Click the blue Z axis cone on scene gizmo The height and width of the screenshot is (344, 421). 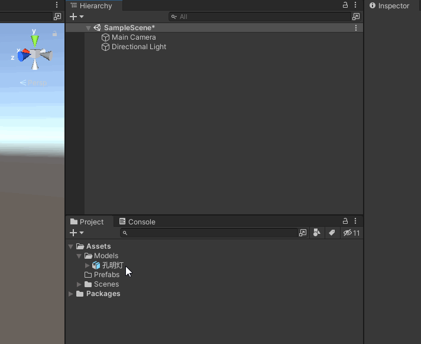[23, 56]
